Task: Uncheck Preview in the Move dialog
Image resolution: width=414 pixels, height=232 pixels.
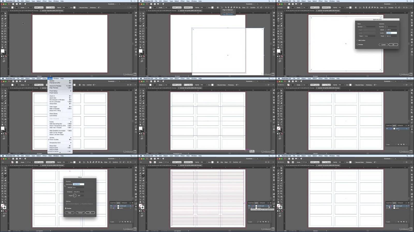Action: (66, 208)
